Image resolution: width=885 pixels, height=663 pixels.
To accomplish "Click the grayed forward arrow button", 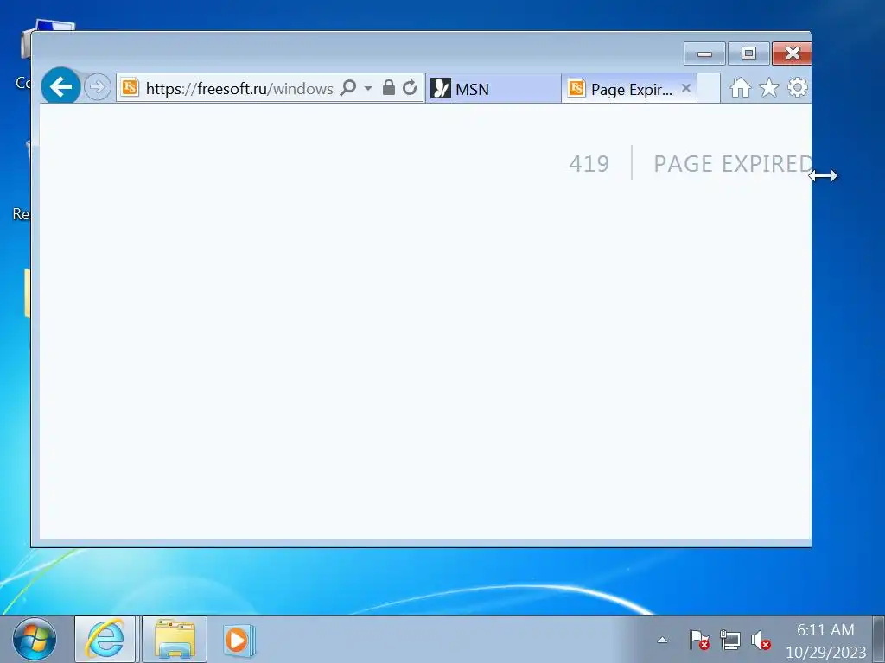I will click(97, 87).
